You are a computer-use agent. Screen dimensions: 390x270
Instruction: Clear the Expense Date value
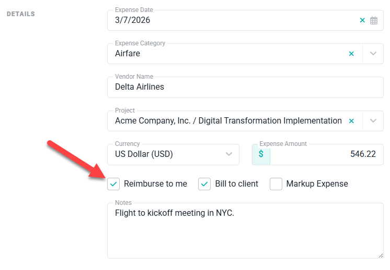(x=362, y=21)
